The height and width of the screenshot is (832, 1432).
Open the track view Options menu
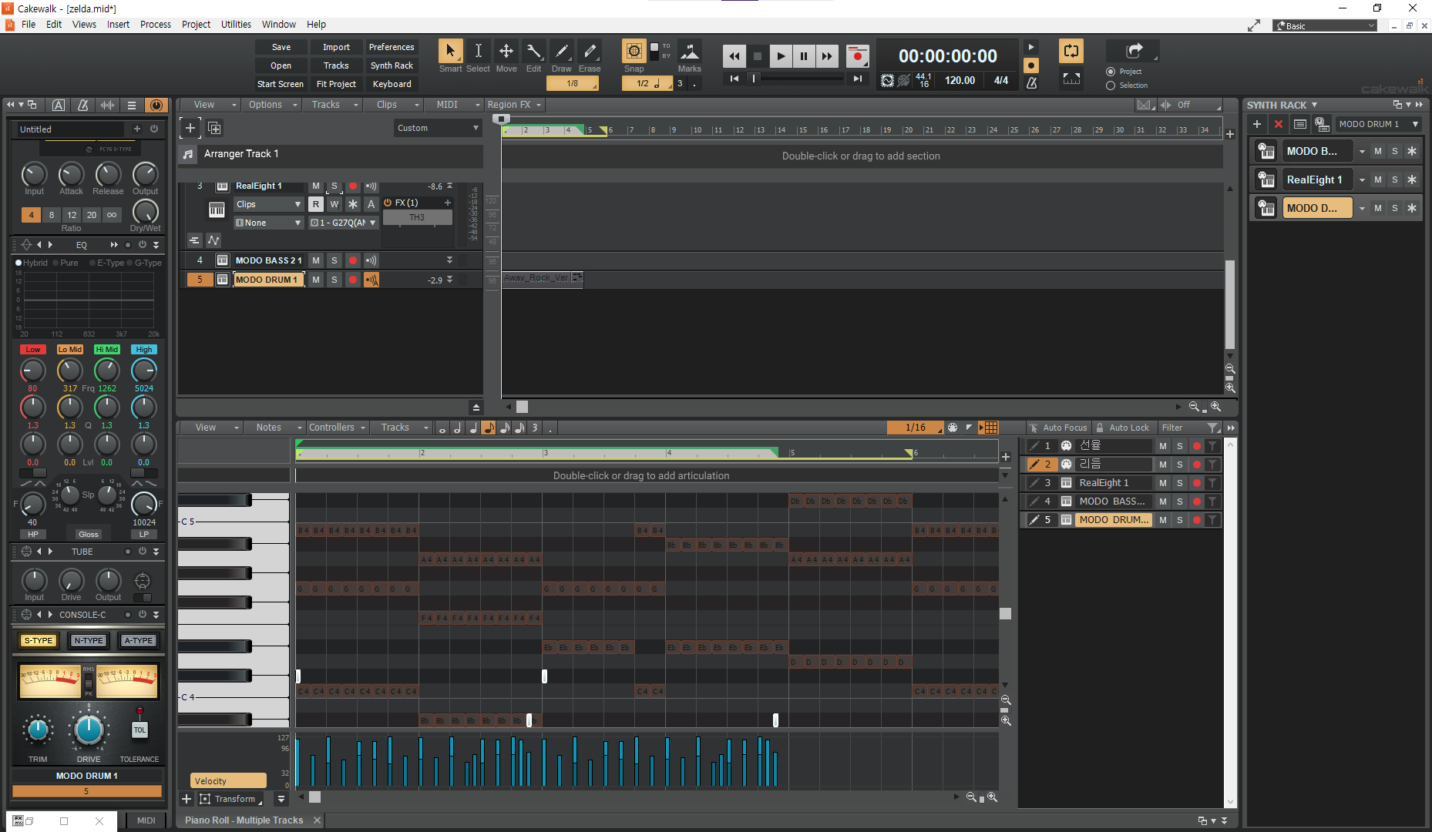click(x=272, y=105)
